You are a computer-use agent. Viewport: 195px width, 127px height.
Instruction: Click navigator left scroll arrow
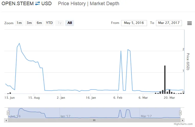click(6, 120)
